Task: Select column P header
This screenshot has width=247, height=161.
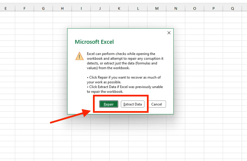Action: [213, 8]
